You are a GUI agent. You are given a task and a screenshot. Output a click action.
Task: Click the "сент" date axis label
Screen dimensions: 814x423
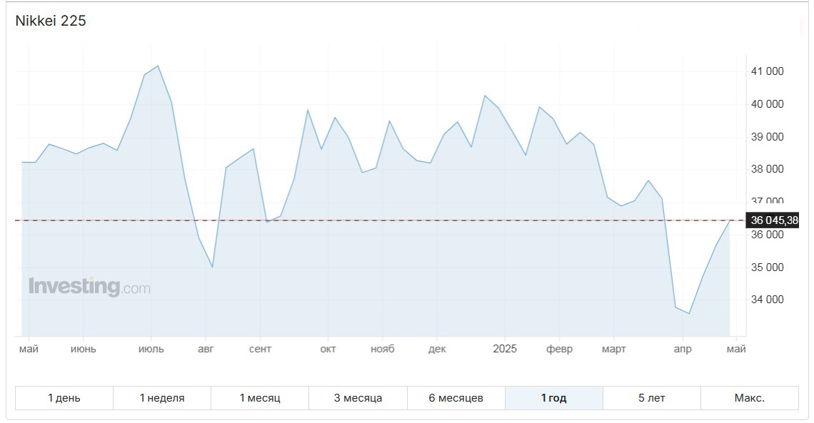(260, 349)
